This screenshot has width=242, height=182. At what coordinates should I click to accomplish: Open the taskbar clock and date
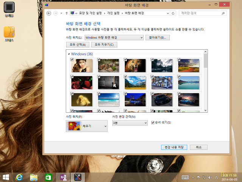[230, 177]
